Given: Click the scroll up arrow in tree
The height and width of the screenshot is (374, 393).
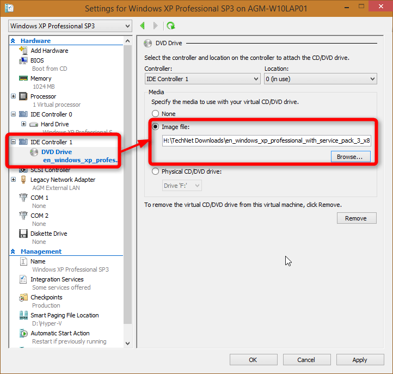Looking at the screenshot, I should 127,41.
